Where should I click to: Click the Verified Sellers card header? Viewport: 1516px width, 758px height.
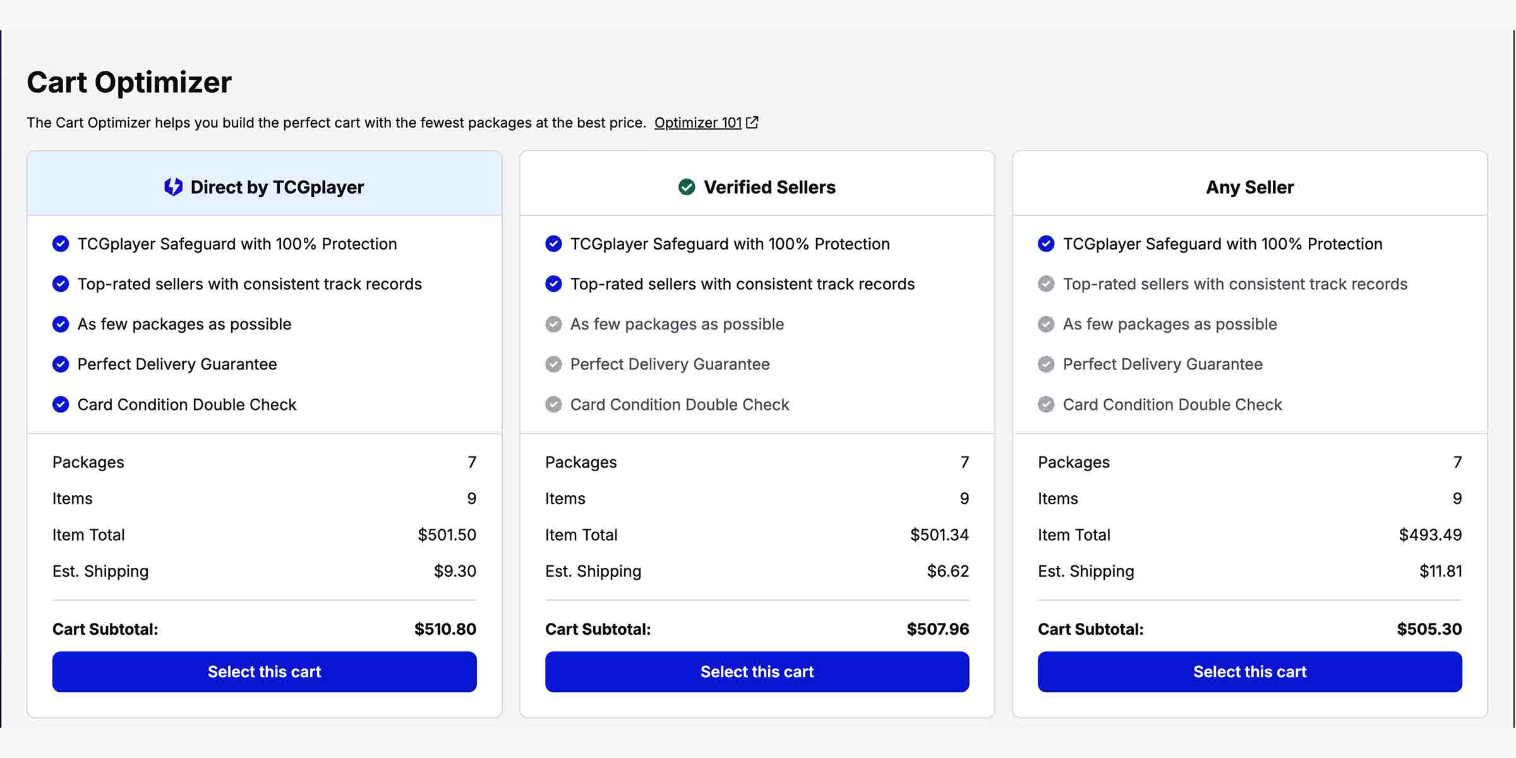769,187
